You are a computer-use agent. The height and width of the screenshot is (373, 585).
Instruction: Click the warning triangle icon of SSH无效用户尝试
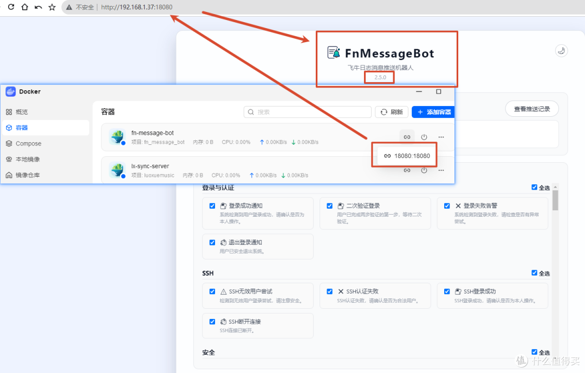click(x=224, y=291)
